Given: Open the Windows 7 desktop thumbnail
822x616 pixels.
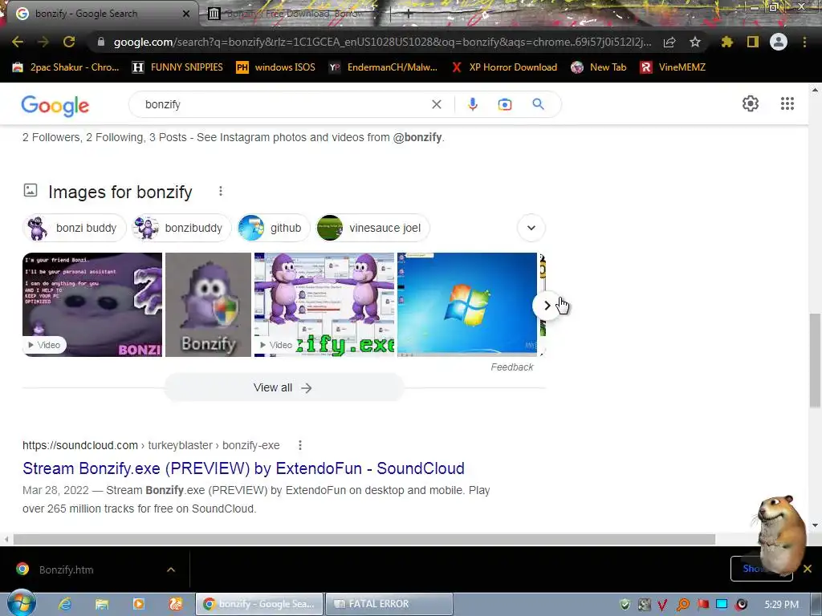Looking at the screenshot, I should click(467, 305).
